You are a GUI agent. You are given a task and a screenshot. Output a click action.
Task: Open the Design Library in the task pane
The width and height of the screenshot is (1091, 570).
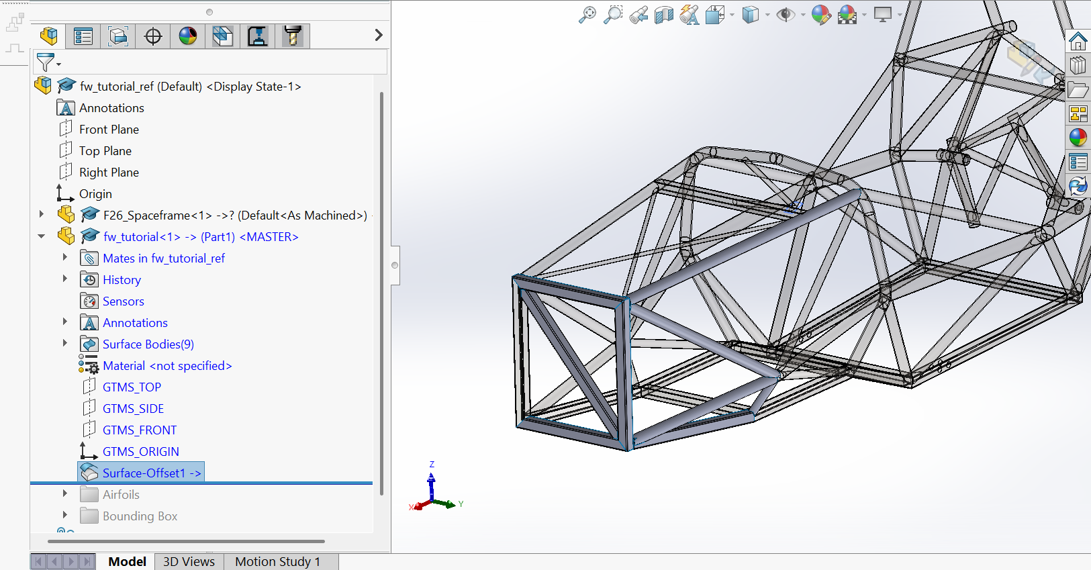click(x=1078, y=66)
